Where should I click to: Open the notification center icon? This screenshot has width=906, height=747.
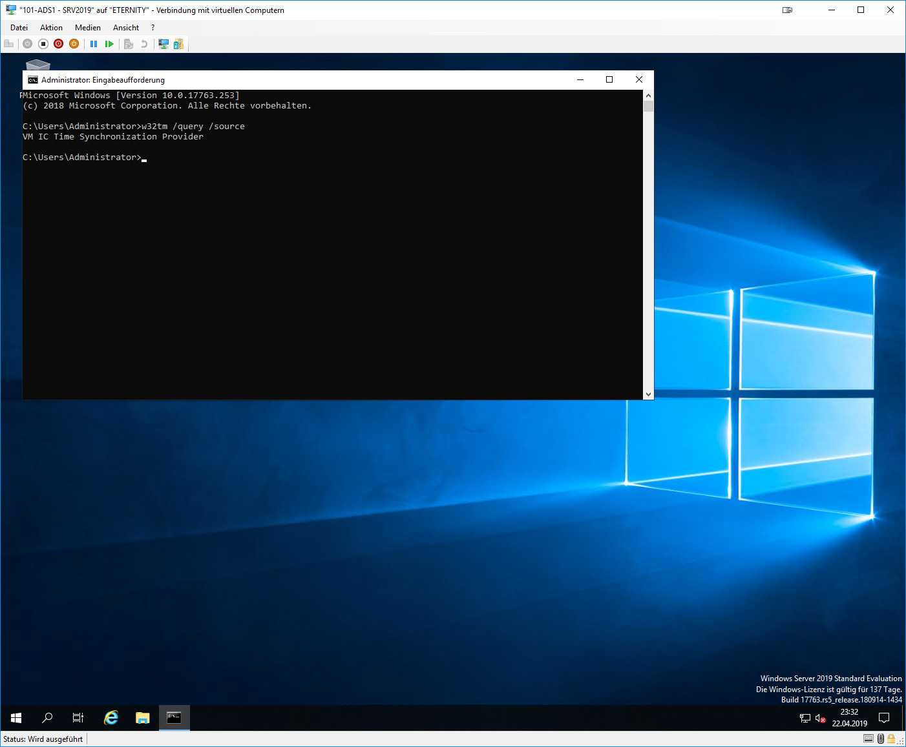(884, 718)
